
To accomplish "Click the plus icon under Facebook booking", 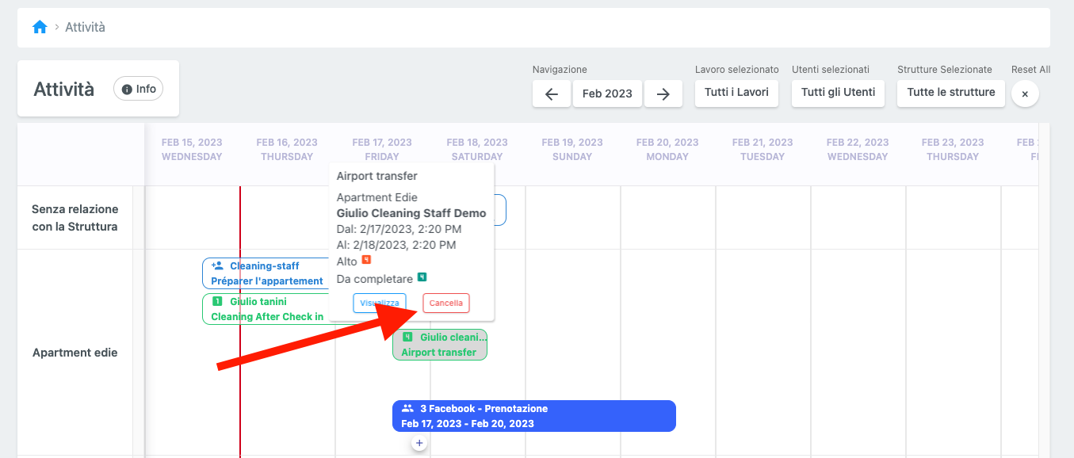I will point(420,443).
